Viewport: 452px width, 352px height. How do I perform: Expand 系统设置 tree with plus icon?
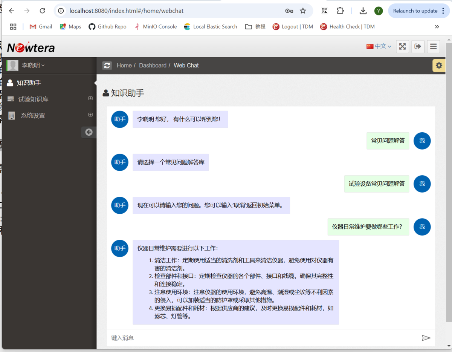pos(90,115)
